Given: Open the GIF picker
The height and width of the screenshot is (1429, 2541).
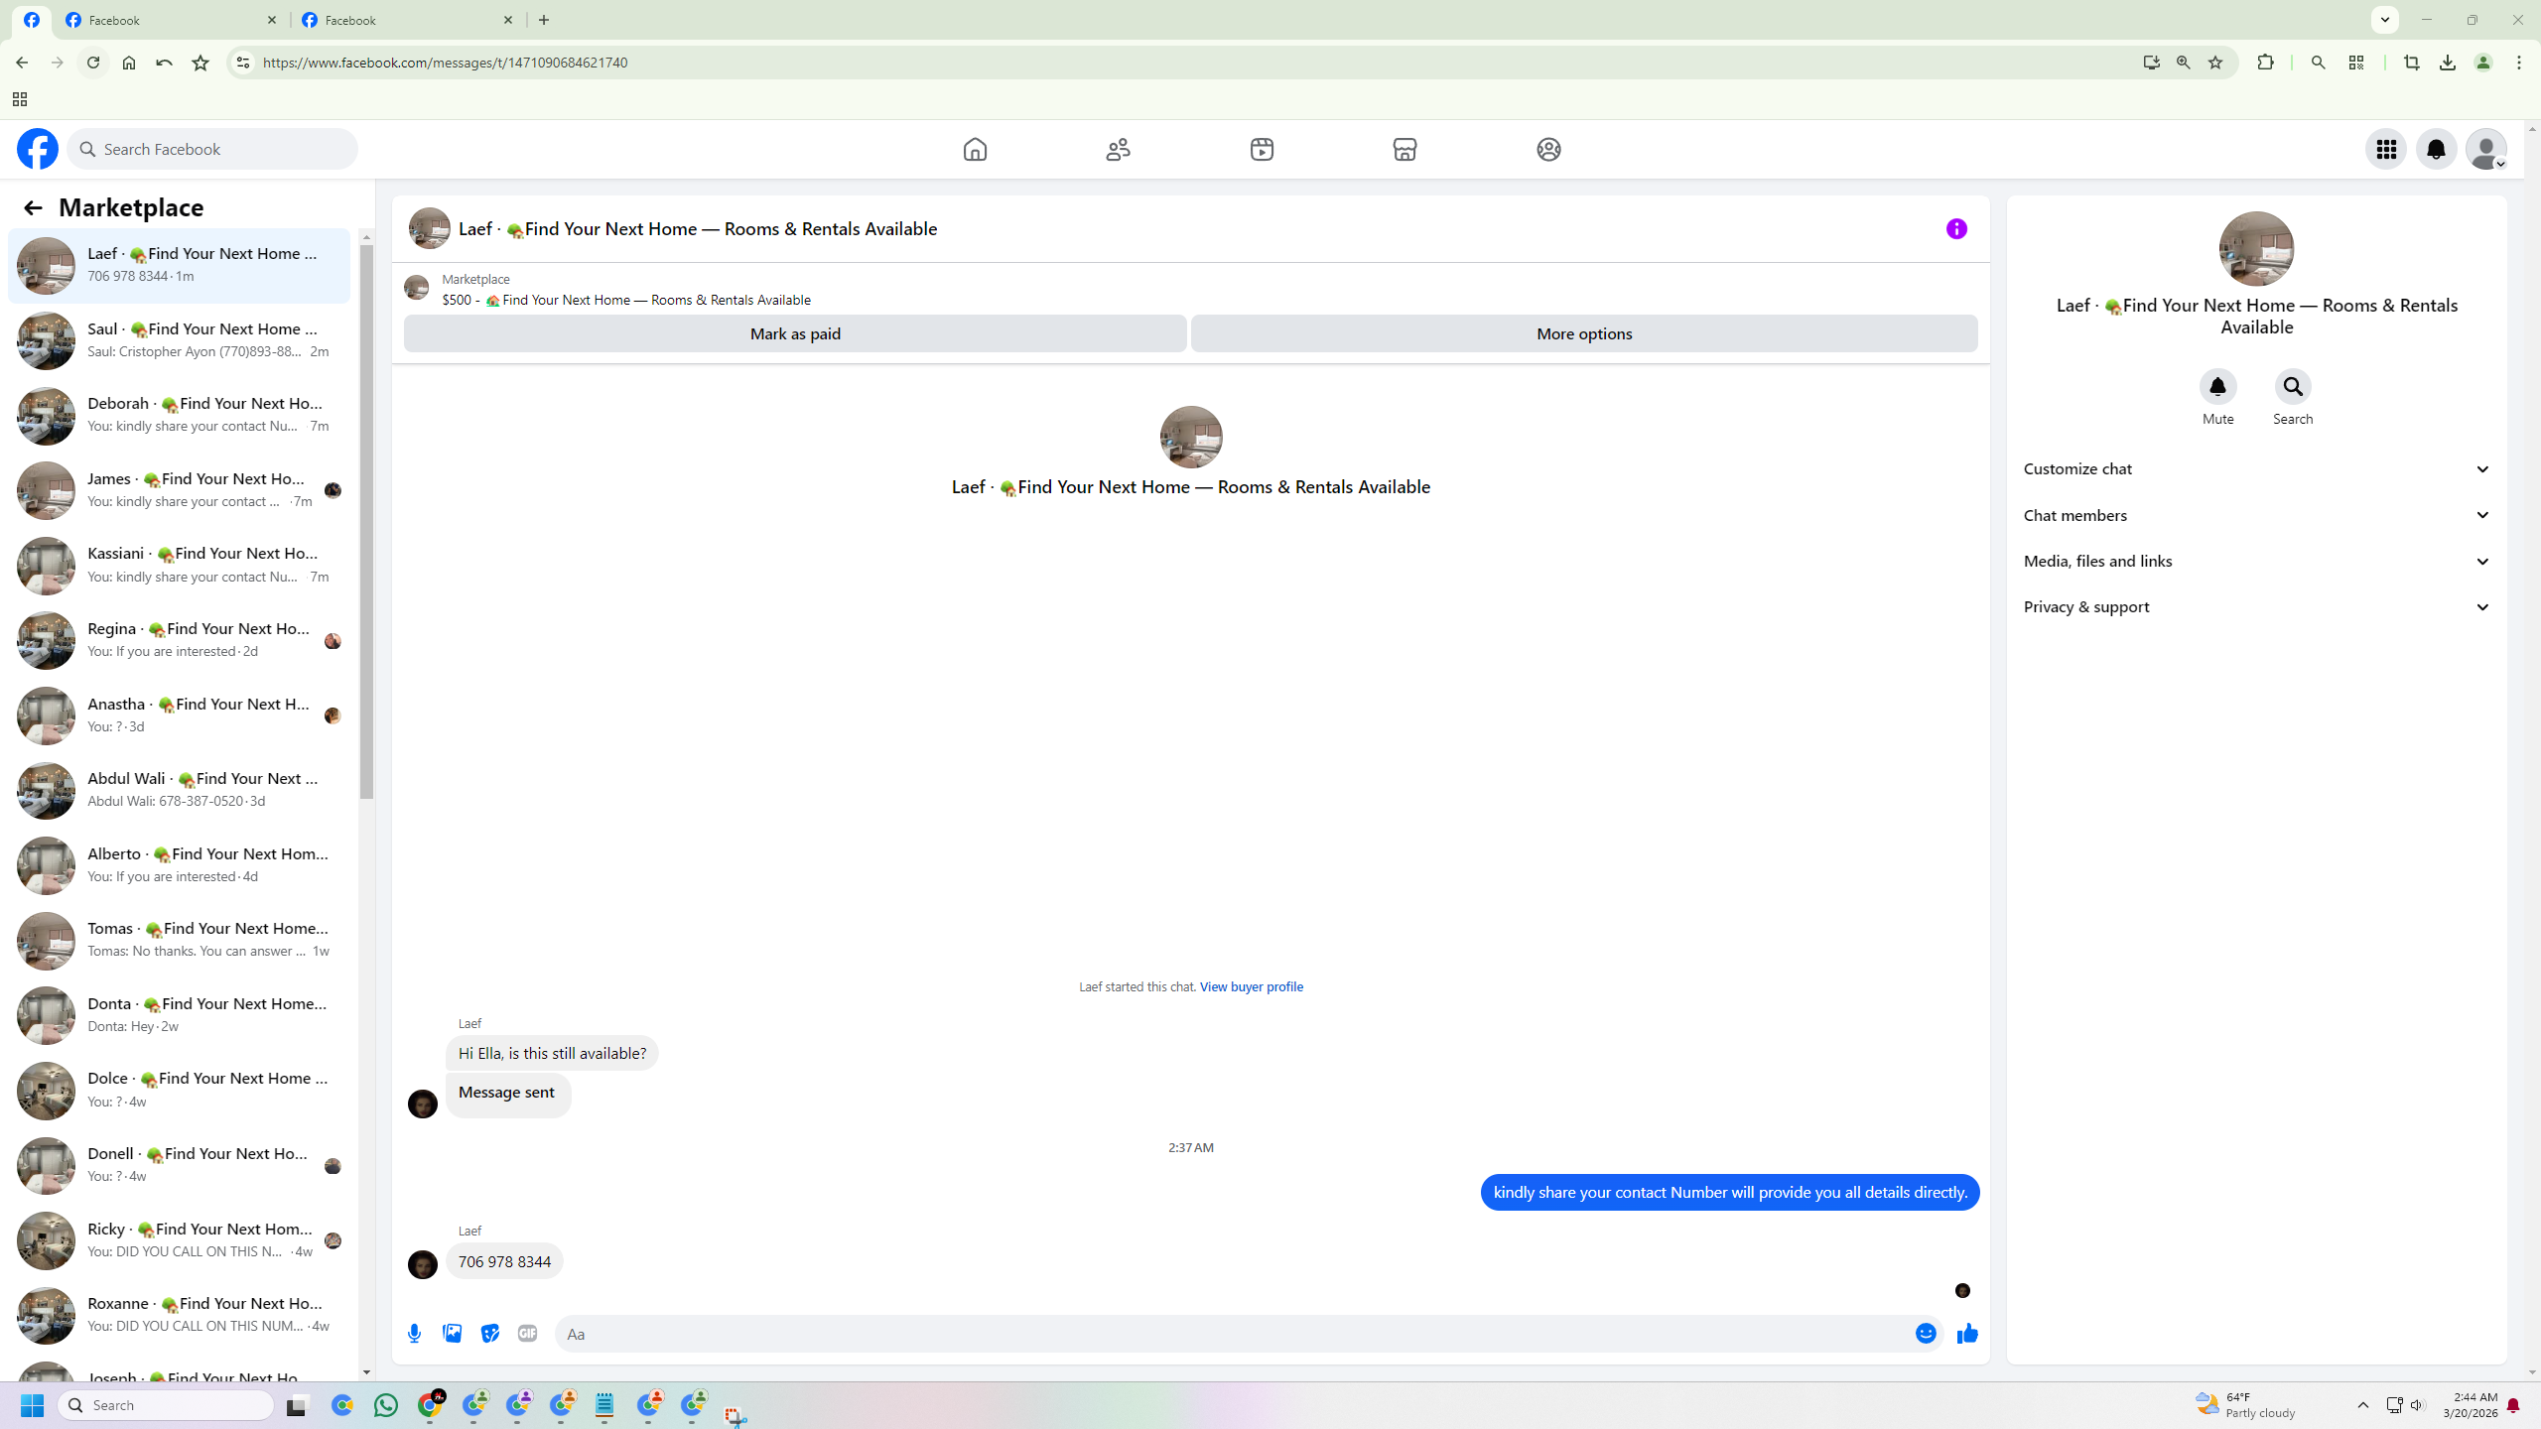Looking at the screenshot, I should click(x=527, y=1334).
